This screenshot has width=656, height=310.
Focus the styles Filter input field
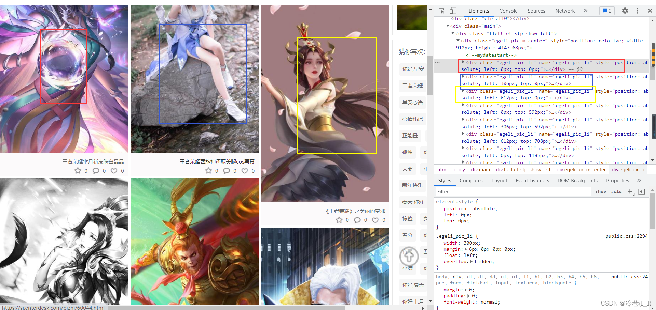tap(512, 192)
